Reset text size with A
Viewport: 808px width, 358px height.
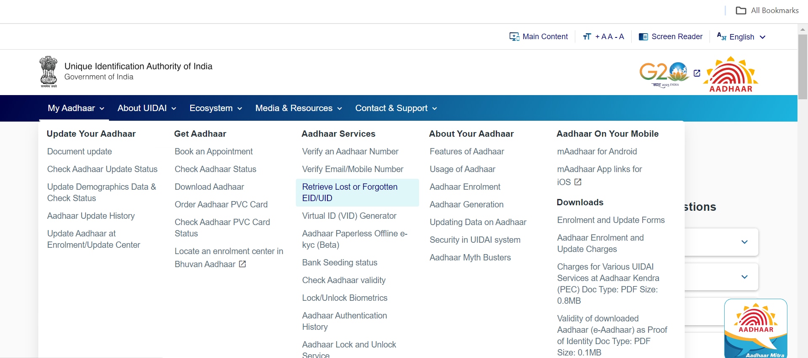click(610, 37)
